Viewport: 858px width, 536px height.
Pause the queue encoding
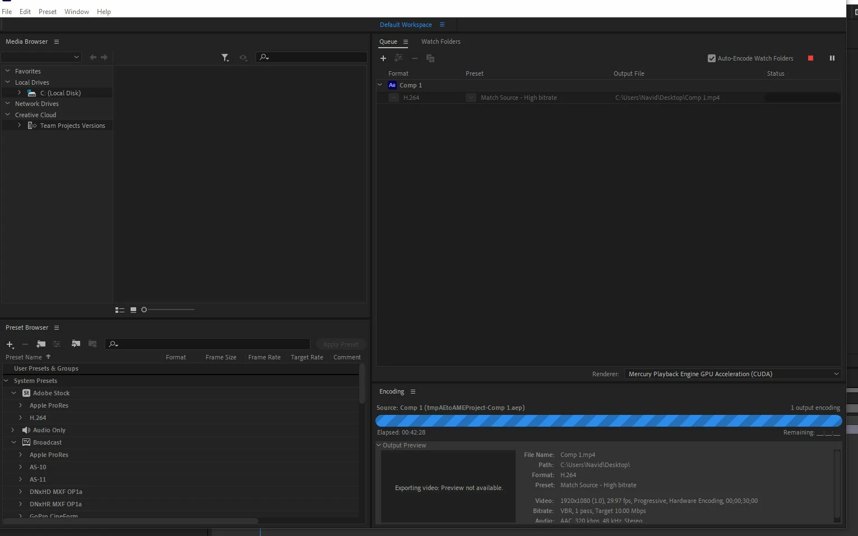[x=832, y=58]
